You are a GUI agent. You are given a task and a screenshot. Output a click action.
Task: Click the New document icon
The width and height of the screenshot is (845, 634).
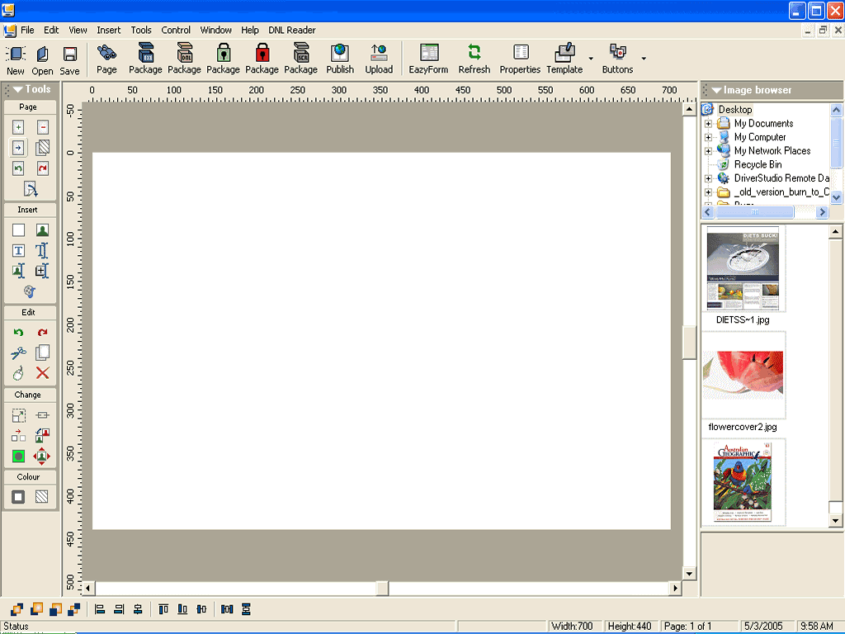click(x=16, y=54)
